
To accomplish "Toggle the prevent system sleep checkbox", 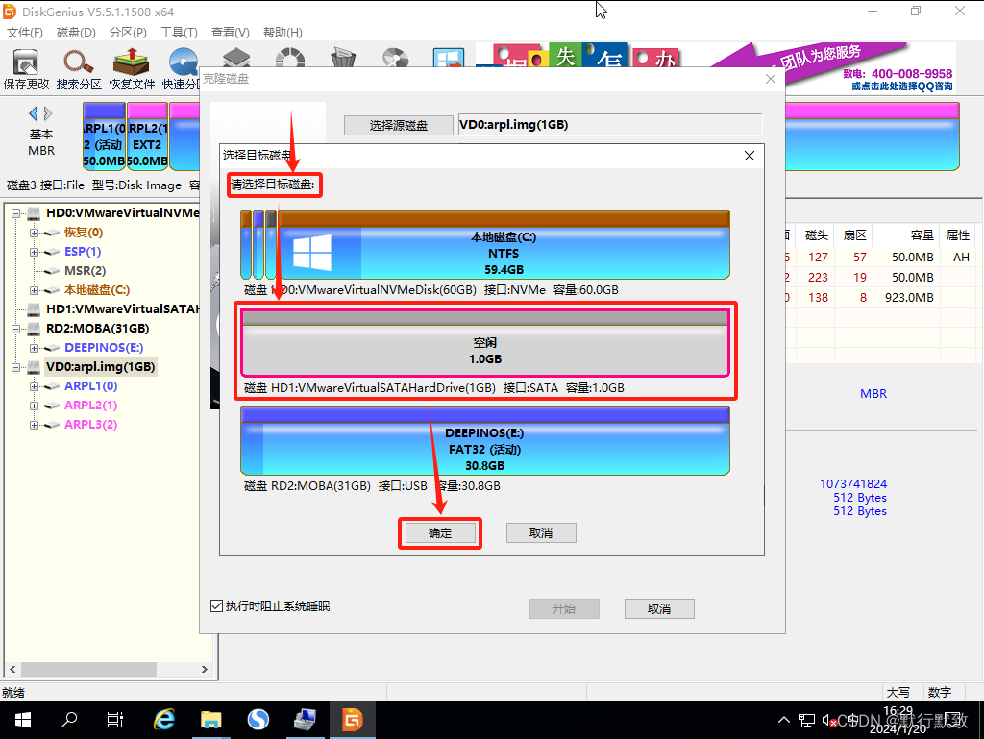I will (x=216, y=606).
